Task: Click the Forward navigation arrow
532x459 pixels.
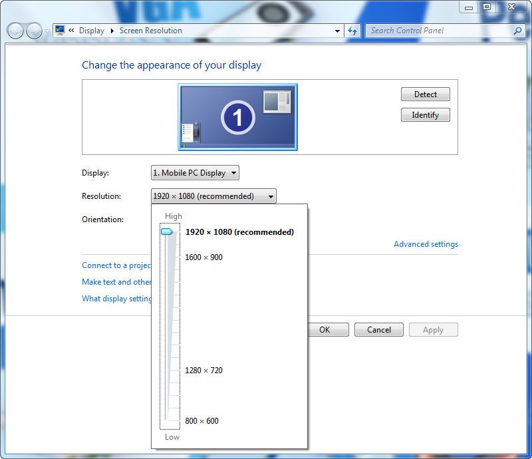Action: point(34,31)
